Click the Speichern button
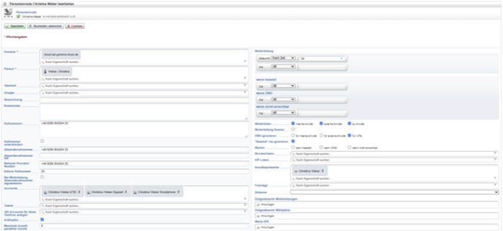The image size is (503, 231). click(x=15, y=26)
